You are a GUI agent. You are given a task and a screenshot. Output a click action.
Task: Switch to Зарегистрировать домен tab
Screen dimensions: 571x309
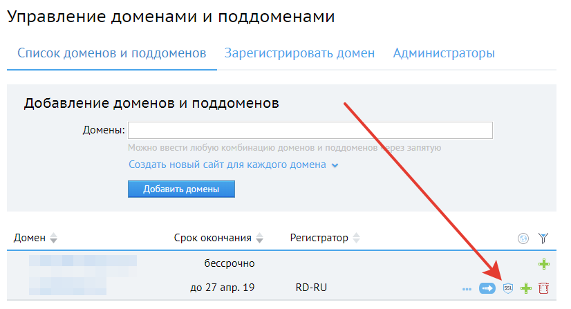pos(299,53)
